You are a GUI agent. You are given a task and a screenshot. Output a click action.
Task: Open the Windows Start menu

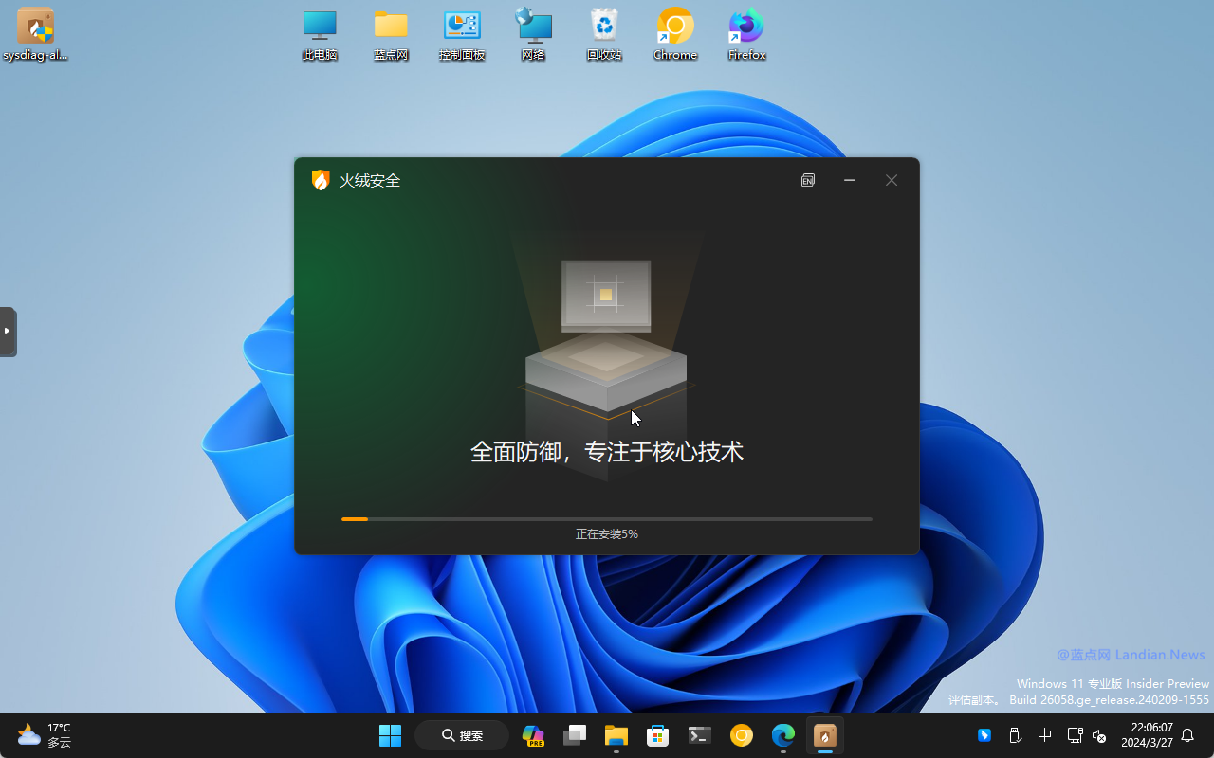click(390, 735)
